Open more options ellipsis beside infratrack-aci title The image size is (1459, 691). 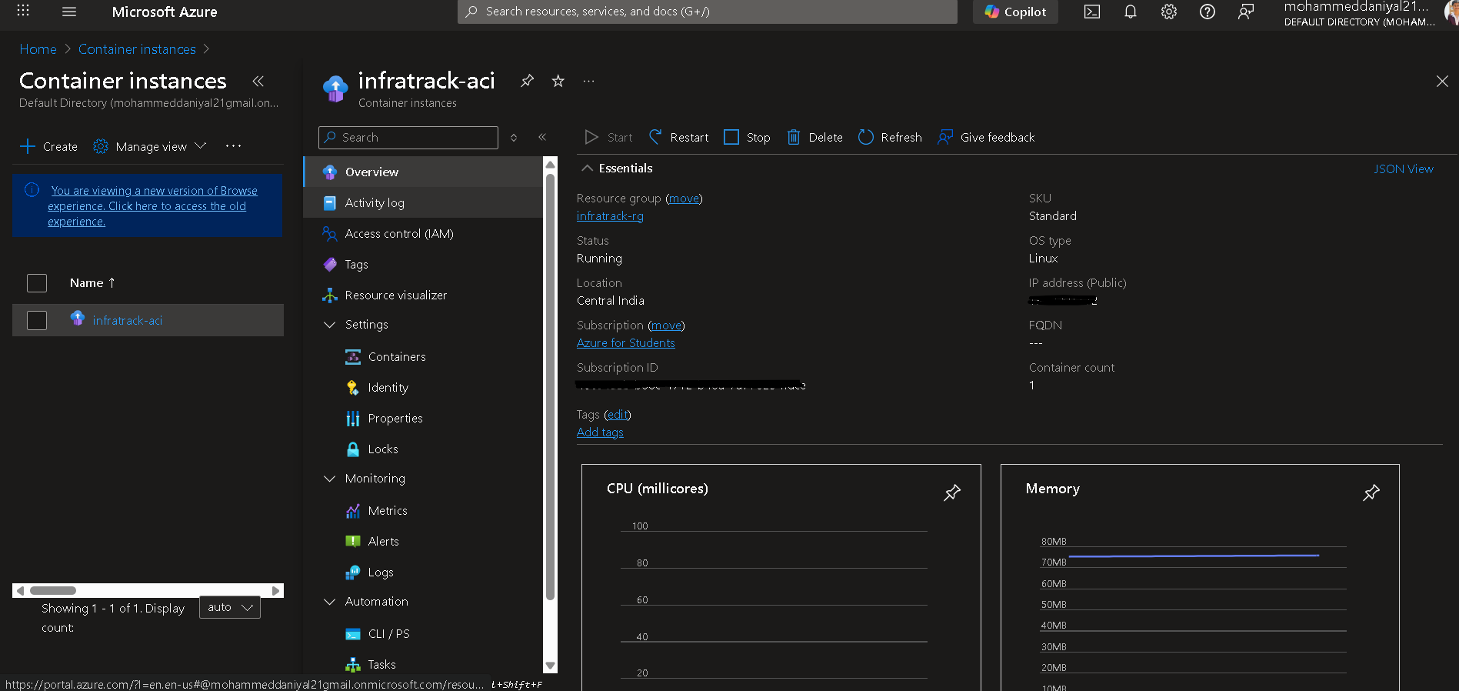pos(588,81)
